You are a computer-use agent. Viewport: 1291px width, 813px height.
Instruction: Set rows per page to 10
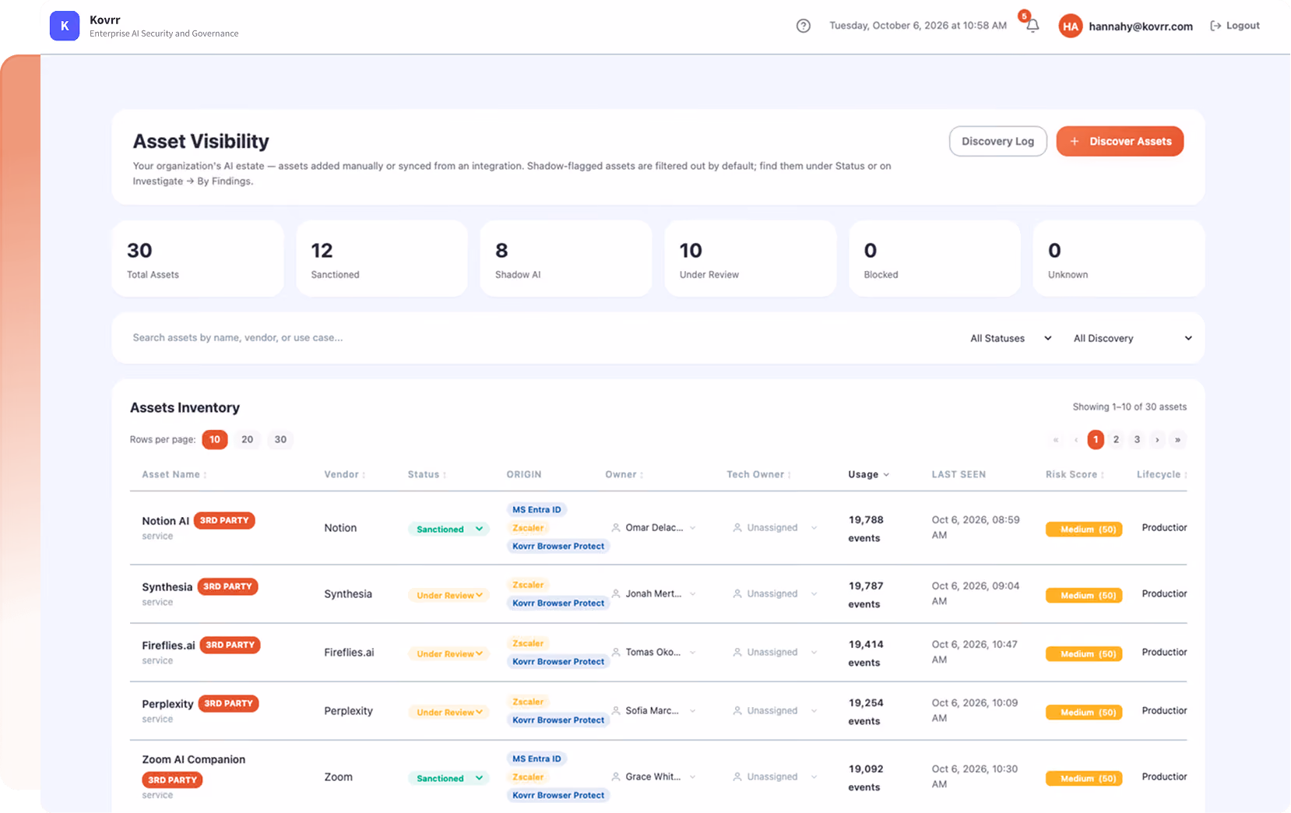point(215,439)
